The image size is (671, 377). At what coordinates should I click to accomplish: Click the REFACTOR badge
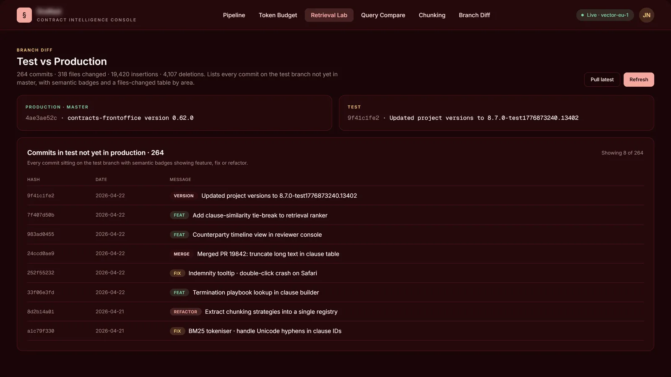pyautogui.click(x=185, y=312)
